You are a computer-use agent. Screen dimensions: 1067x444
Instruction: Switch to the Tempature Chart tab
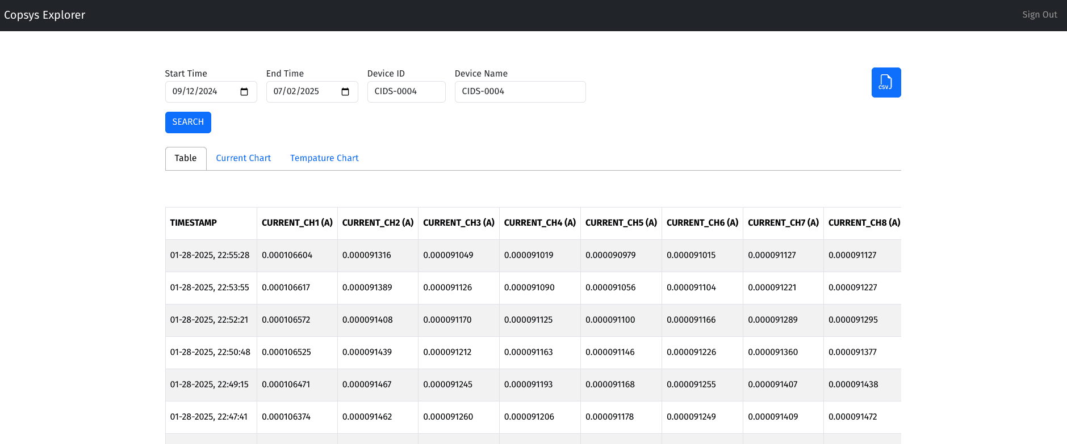pyautogui.click(x=324, y=158)
